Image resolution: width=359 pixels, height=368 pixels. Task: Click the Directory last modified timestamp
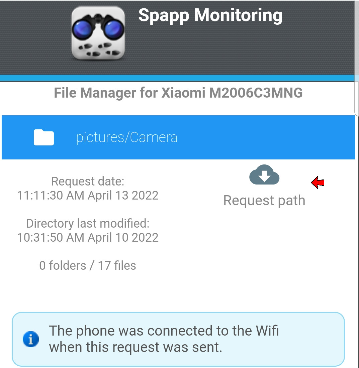[x=88, y=238]
